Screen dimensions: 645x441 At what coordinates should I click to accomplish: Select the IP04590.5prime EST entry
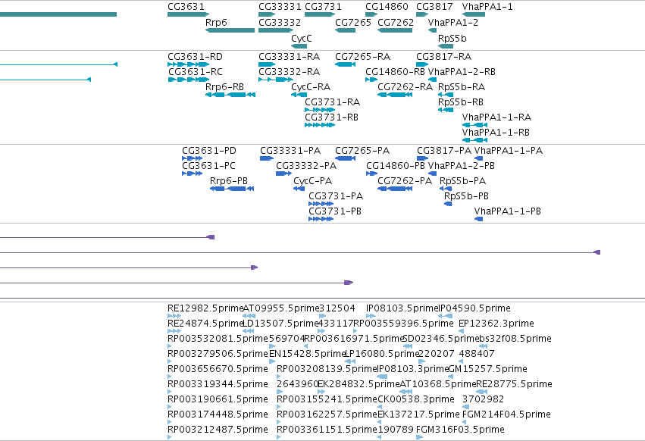pyautogui.click(x=446, y=316)
